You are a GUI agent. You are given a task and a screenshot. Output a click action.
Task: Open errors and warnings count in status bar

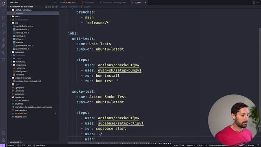(21, 145)
